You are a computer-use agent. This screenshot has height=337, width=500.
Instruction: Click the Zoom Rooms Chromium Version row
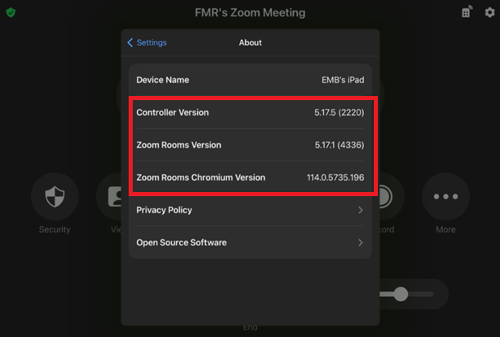point(250,177)
